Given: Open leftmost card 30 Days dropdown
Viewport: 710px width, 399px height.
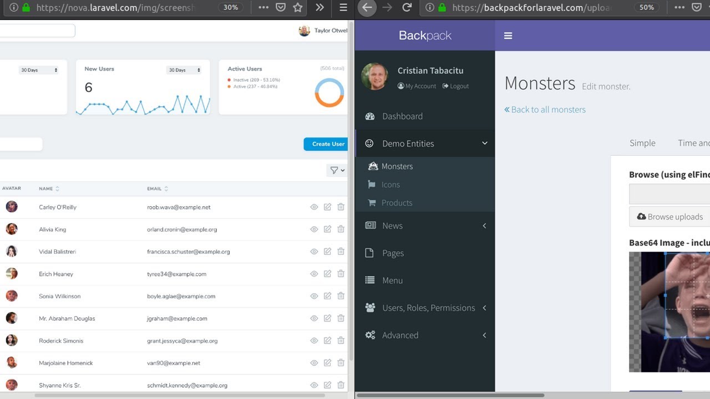Looking at the screenshot, I should point(38,70).
